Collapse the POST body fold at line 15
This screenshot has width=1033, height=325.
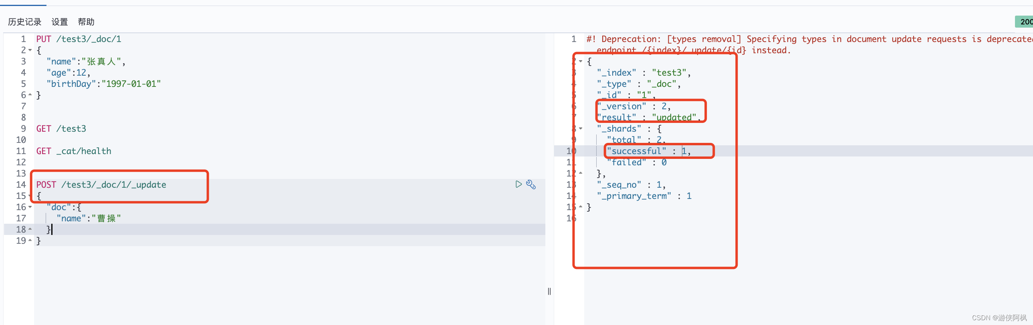(x=30, y=196)
